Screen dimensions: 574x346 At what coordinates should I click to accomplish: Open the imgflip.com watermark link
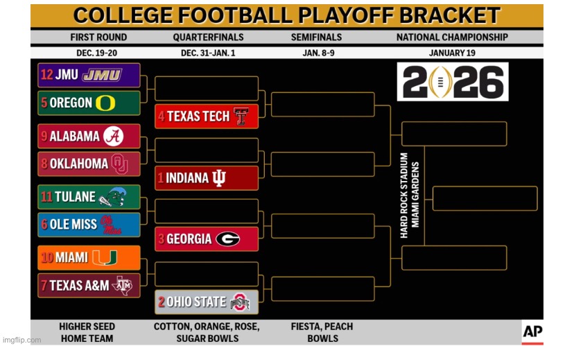click(21, 340)
